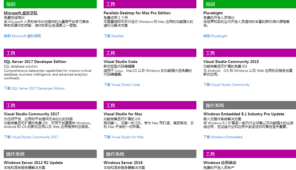
Task: Click gray 操作系统 banner above Windows Embedded
Action: coord(249,105)
